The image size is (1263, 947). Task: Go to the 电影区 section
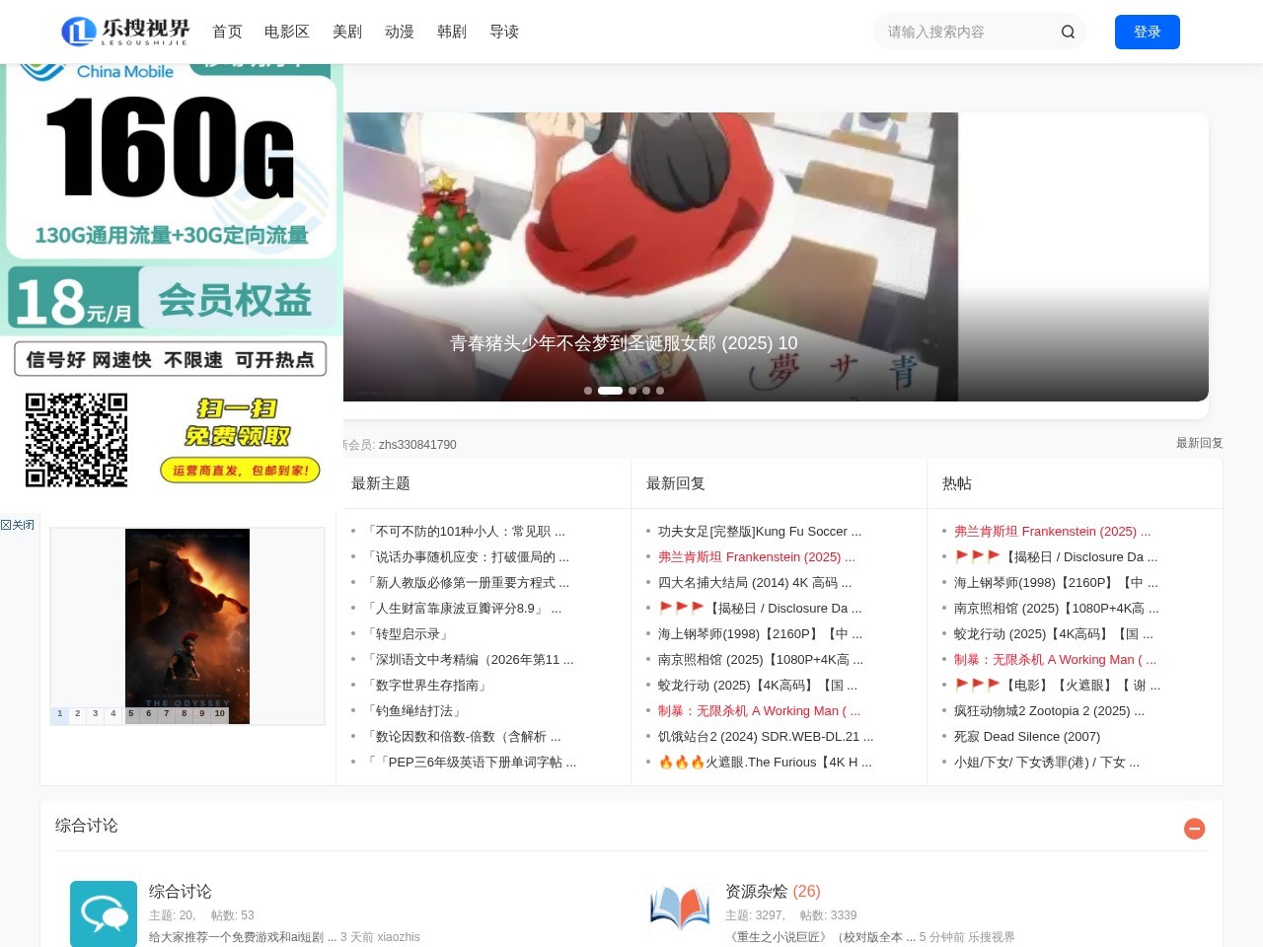click(287, 32)
